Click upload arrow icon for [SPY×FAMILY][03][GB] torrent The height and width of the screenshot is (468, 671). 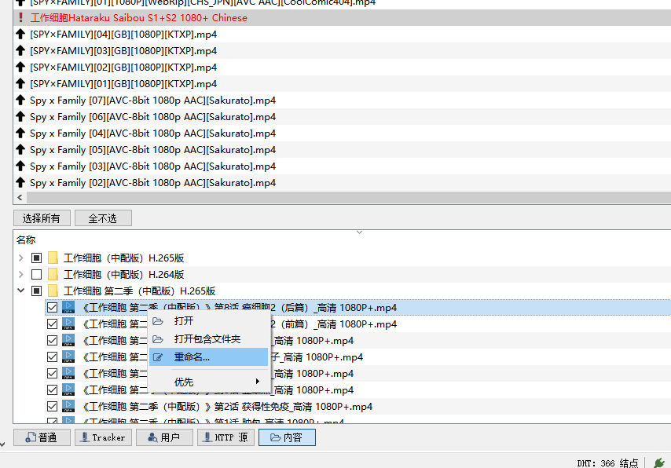click(20, 50)
